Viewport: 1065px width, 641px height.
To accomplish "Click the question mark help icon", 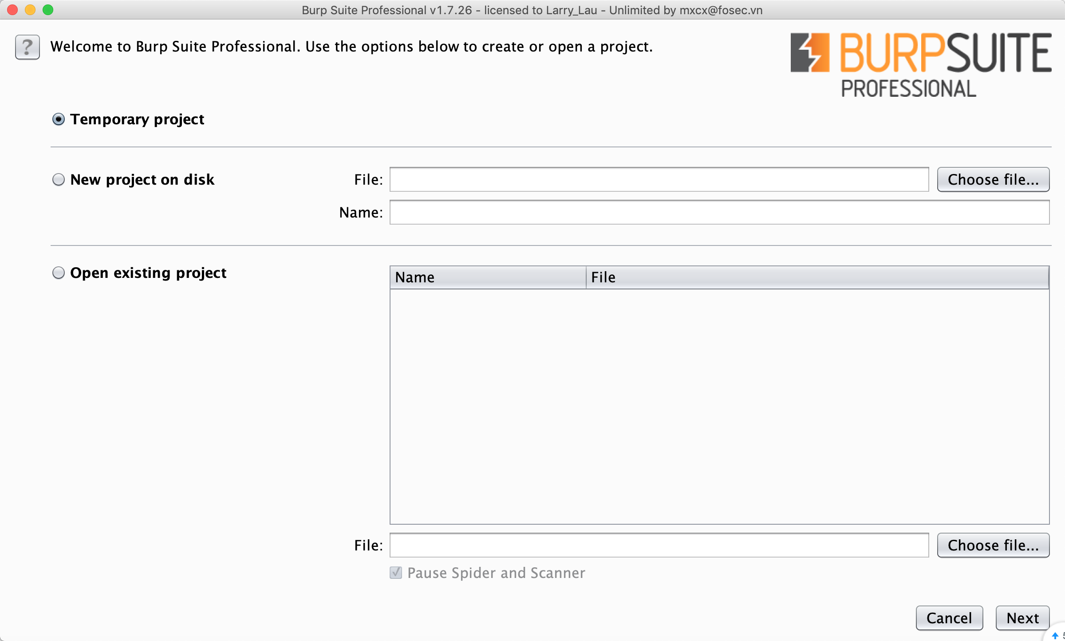I will 28,47.
